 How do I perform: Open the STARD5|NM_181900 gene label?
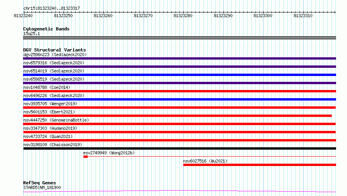click(42, 187)
